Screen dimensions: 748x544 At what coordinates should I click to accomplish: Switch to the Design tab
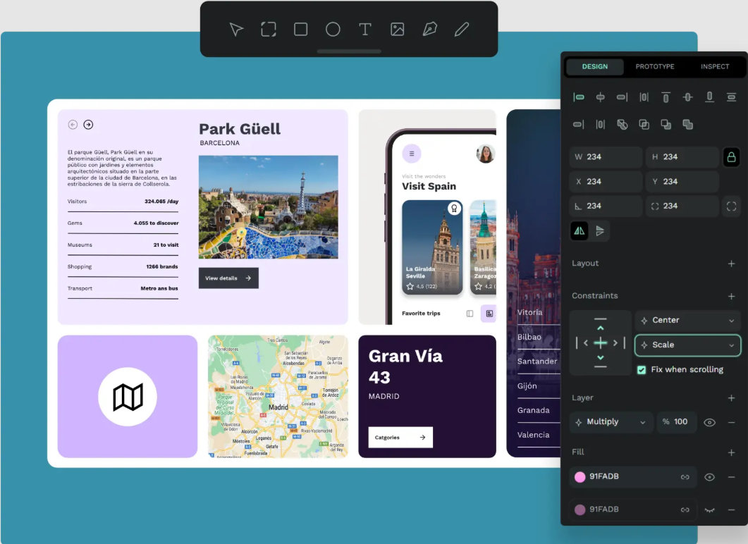[x=594, y=67]
